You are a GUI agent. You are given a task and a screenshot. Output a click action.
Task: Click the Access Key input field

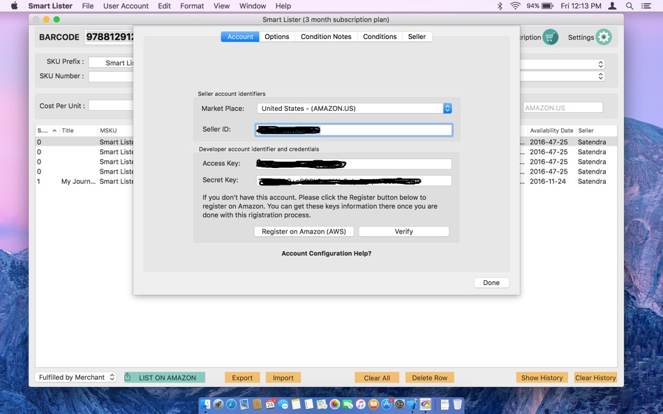(354, 164)
